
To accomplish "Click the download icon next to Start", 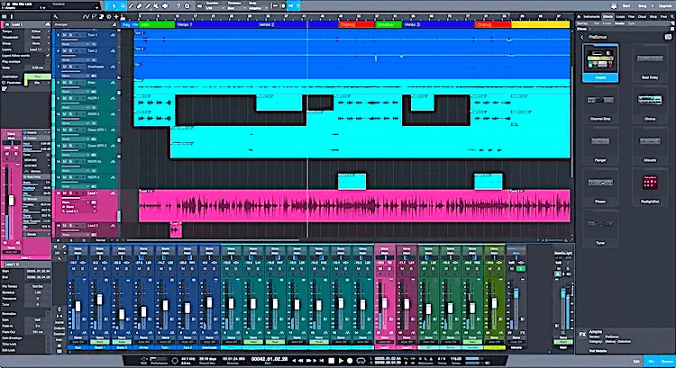I will (x=614, y=6).
